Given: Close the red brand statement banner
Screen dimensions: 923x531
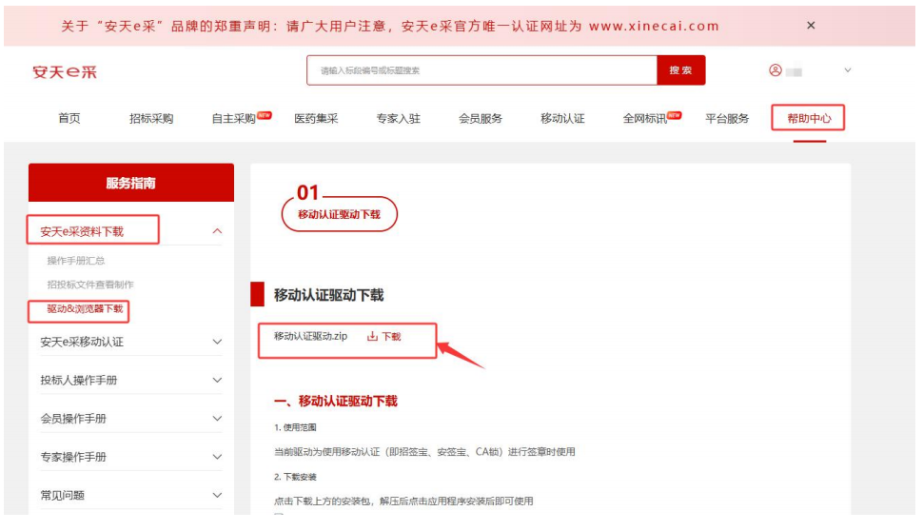Looking at the screenshot, I should click(x=811, y=26).
